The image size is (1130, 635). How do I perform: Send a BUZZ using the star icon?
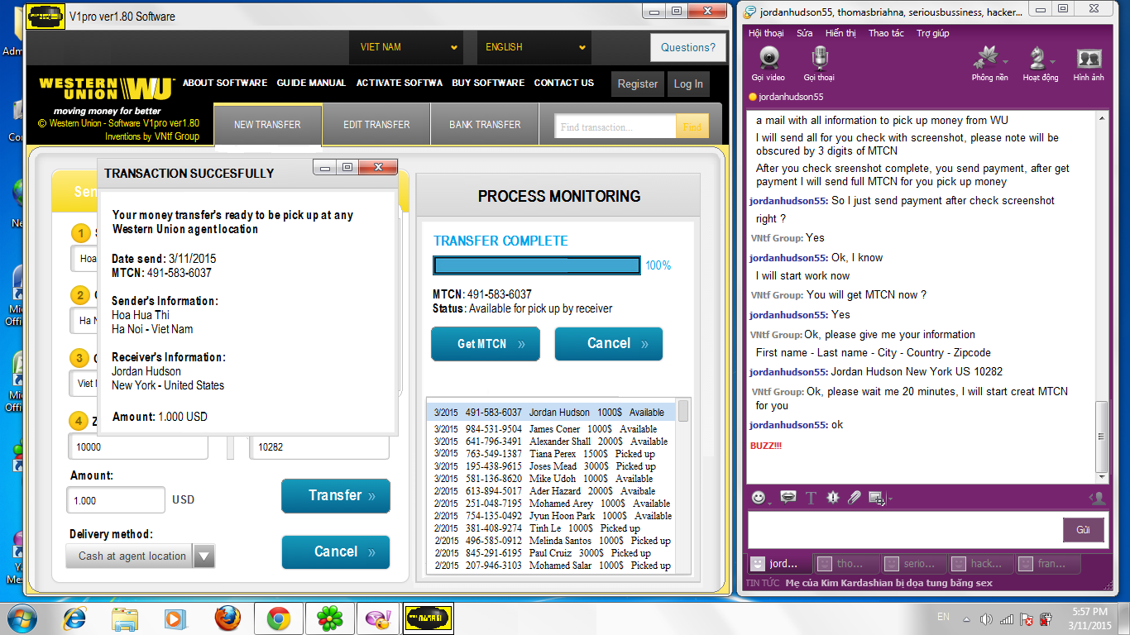click(835, 497)
